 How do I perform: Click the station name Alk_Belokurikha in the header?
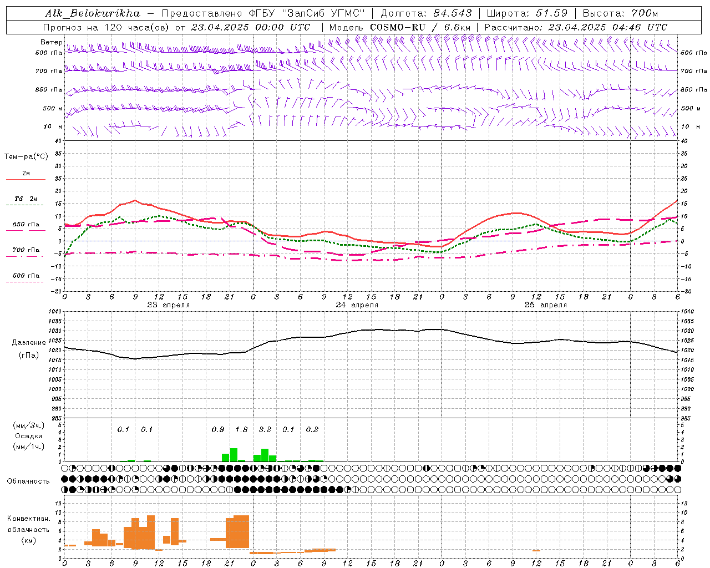pyautogui.click(x=93, y=13)
